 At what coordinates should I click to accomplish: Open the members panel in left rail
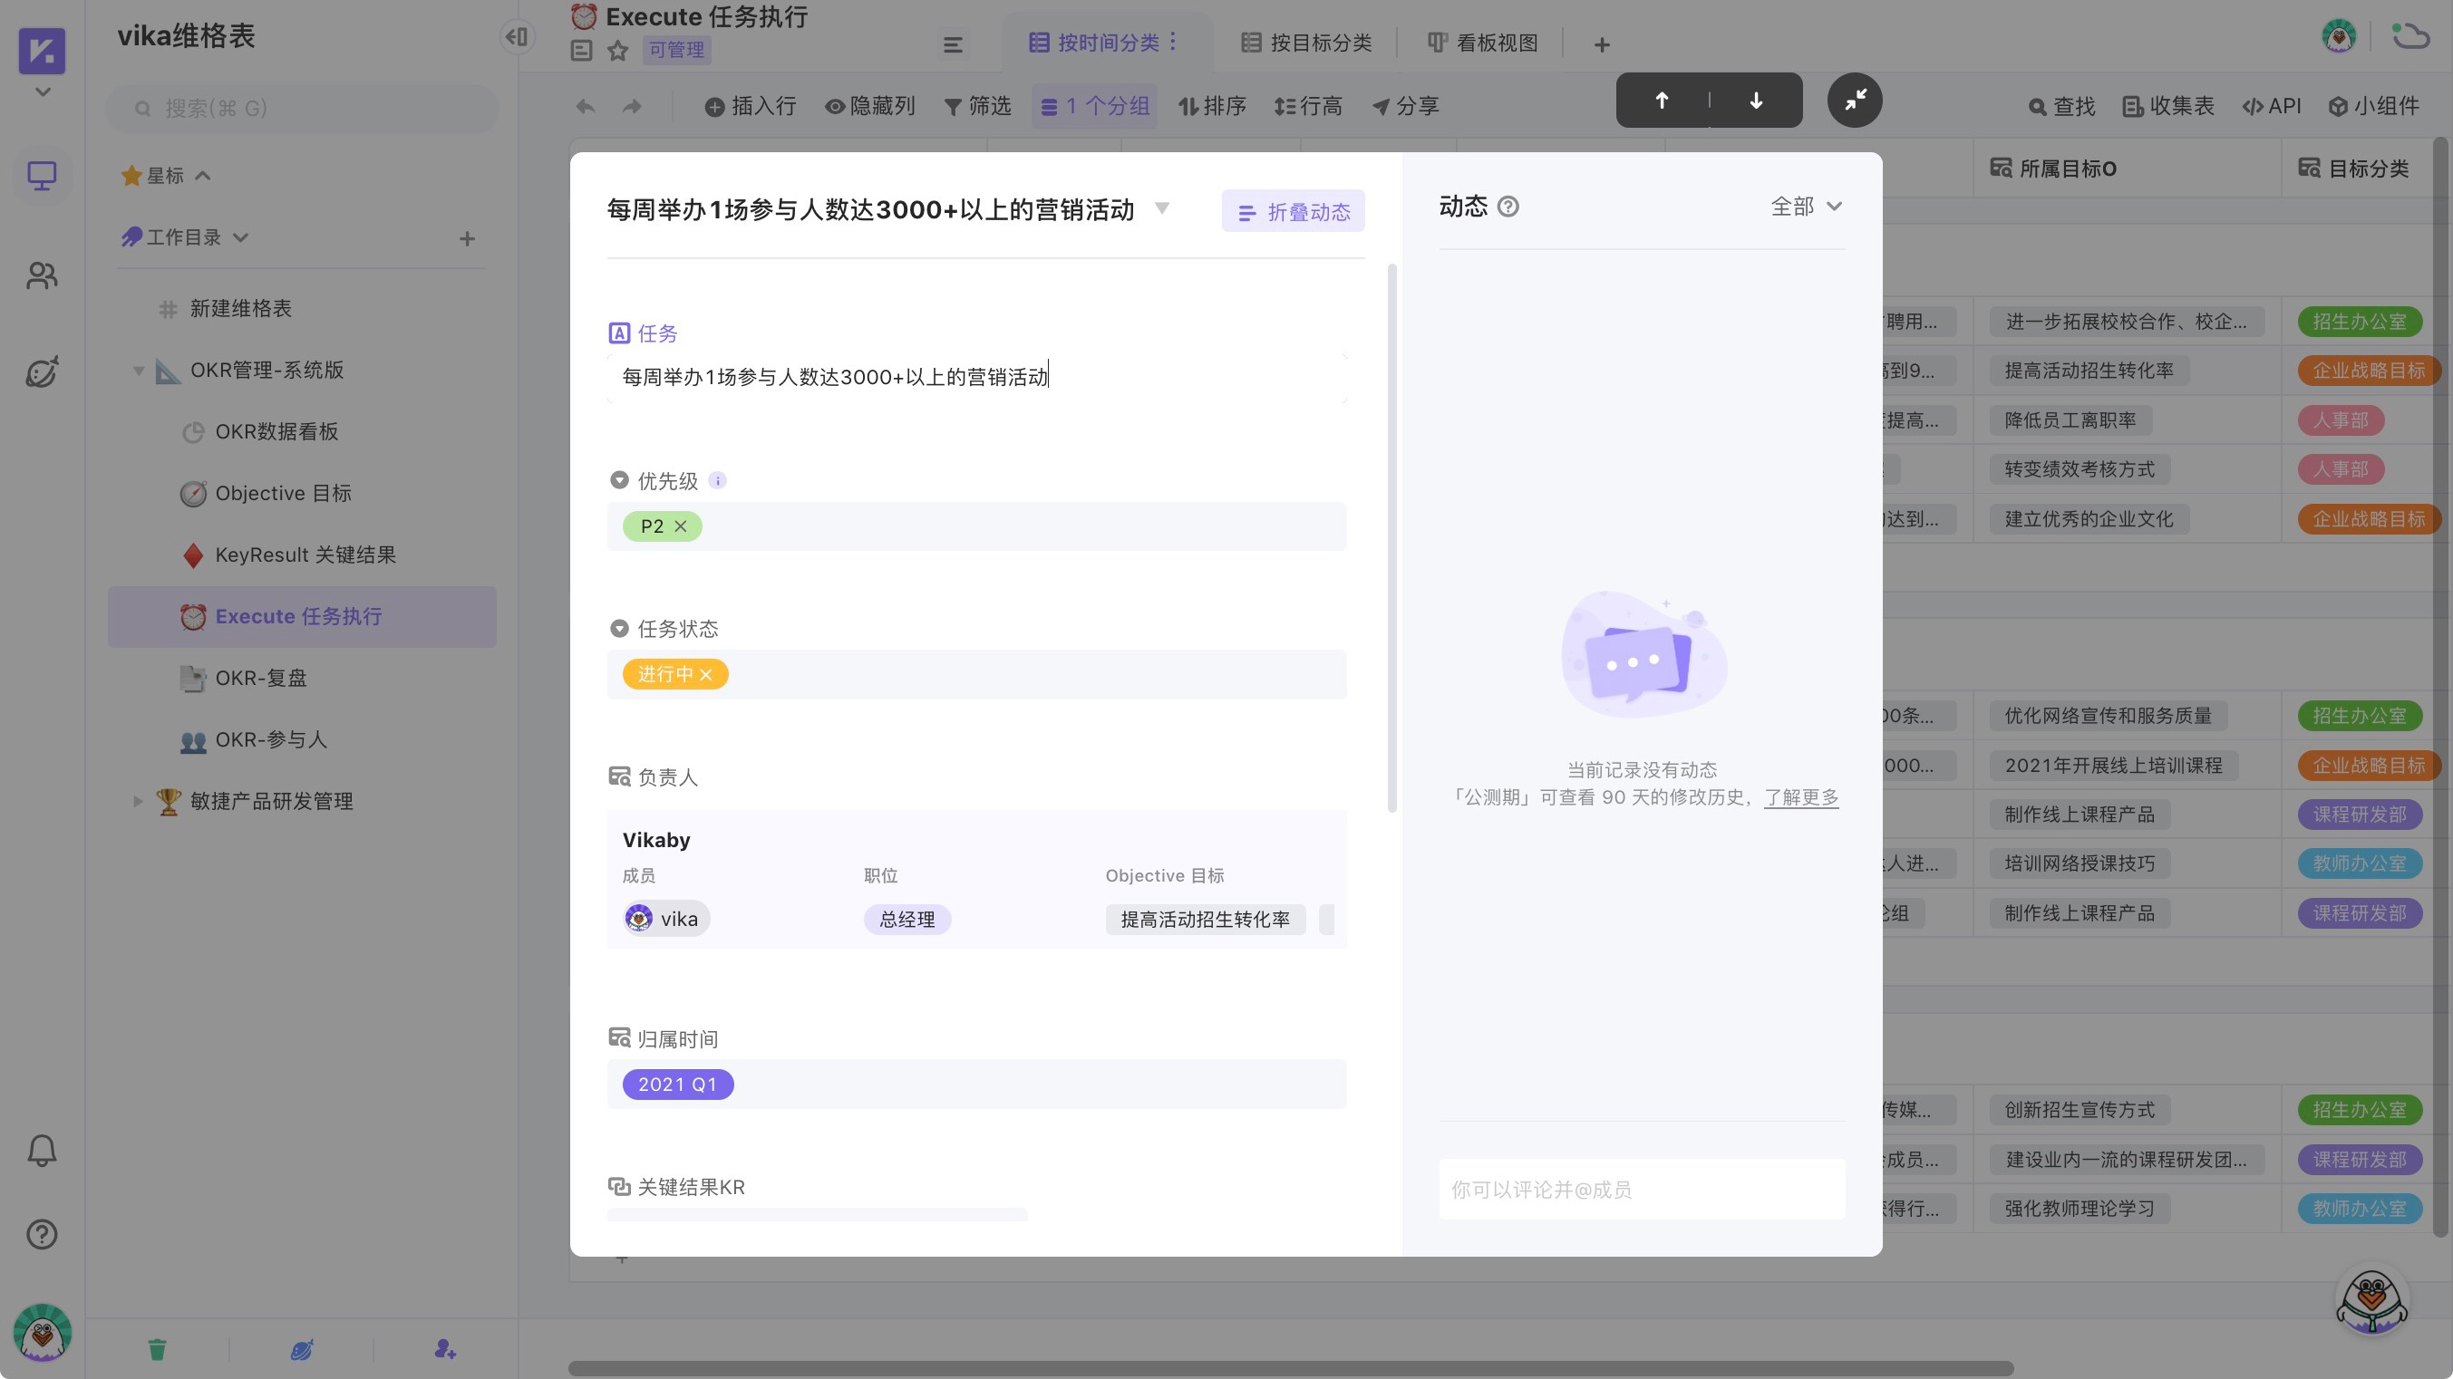click(42, 276)
